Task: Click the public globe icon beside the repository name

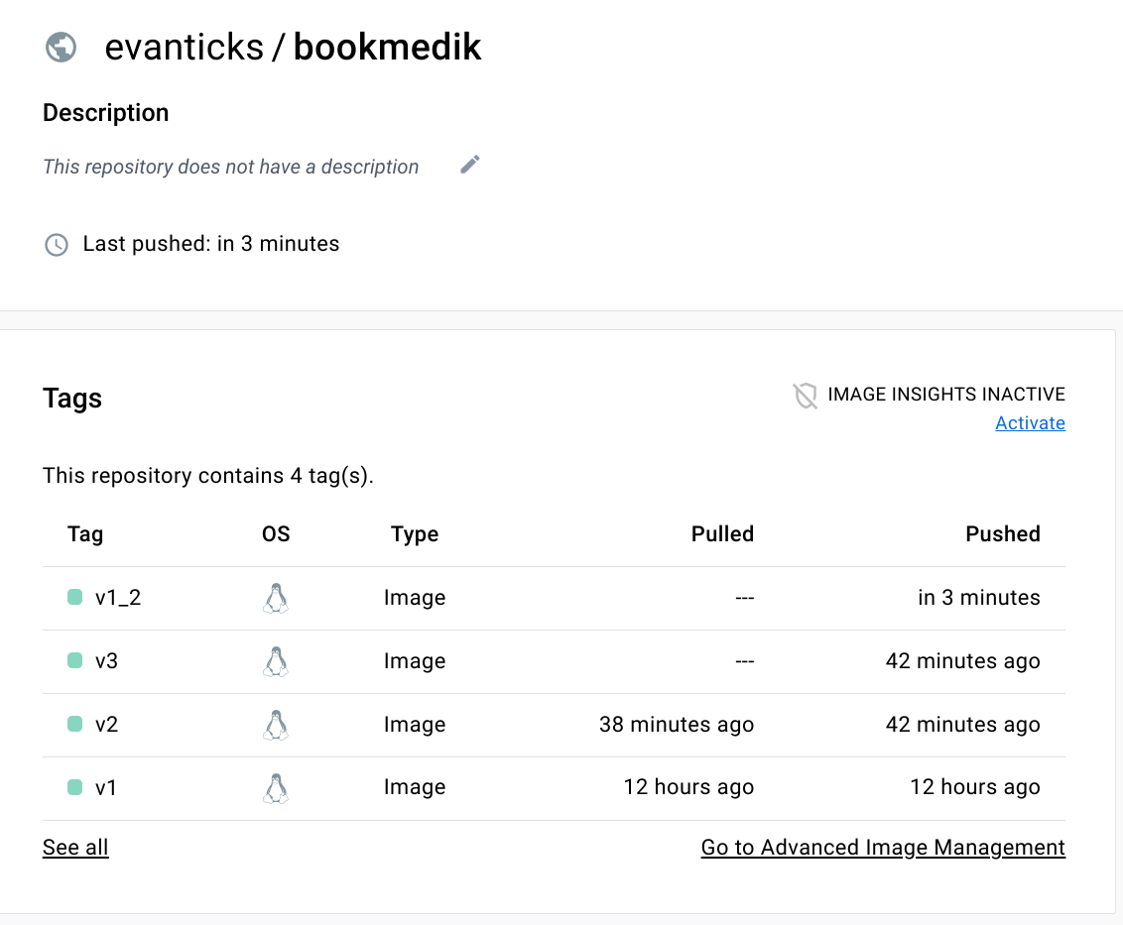Action: (62, 47)
